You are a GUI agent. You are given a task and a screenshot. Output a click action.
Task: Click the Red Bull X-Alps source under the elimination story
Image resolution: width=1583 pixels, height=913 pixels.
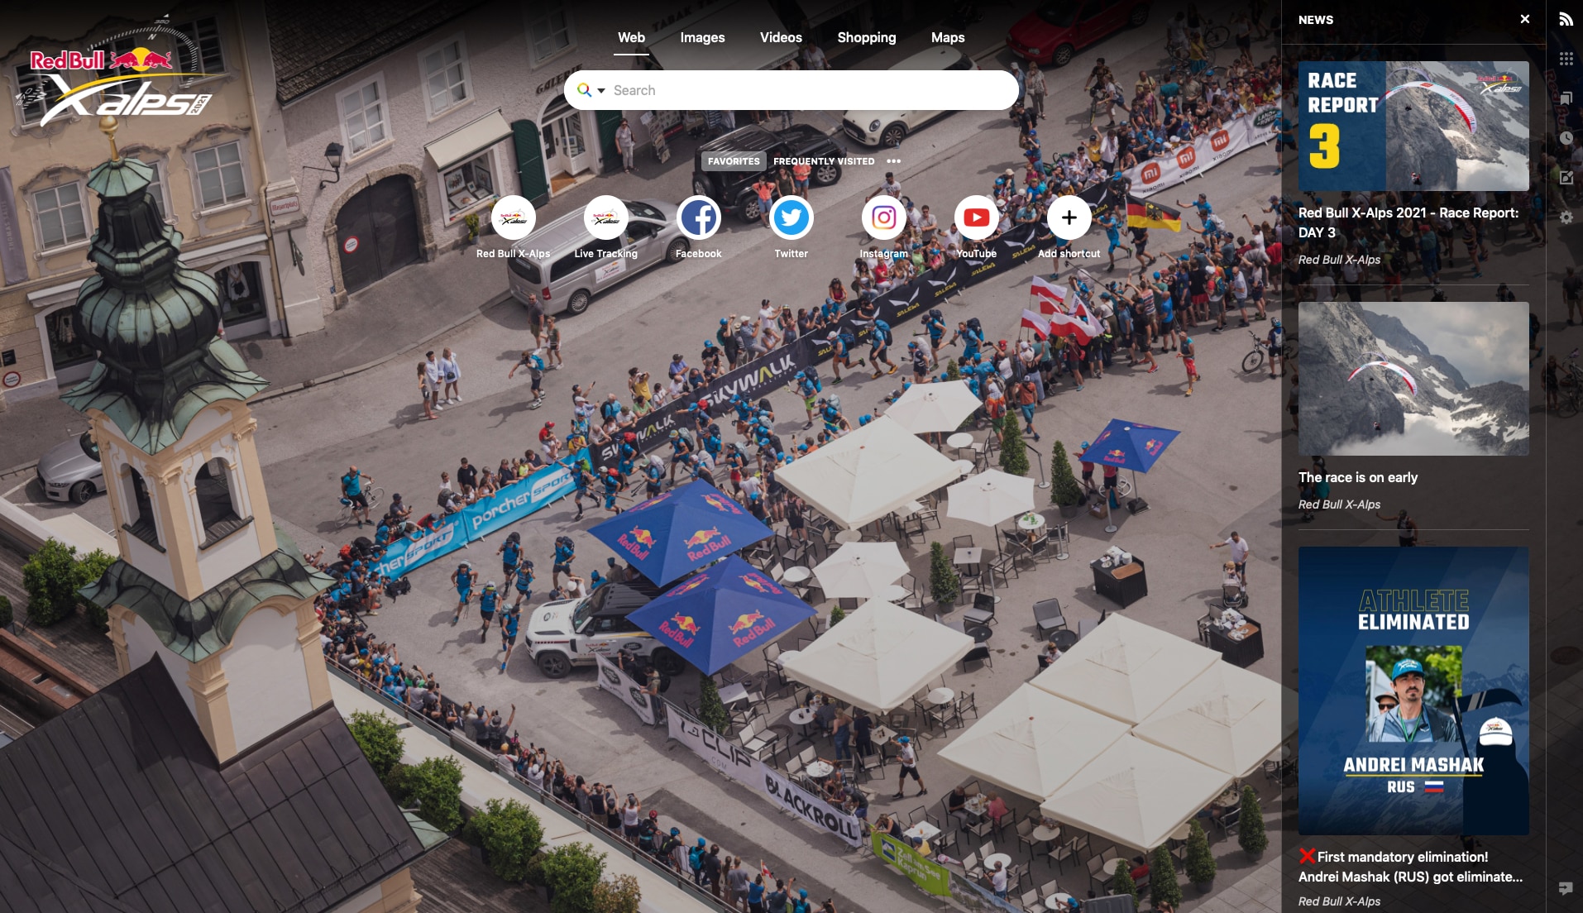(1339, 901)
